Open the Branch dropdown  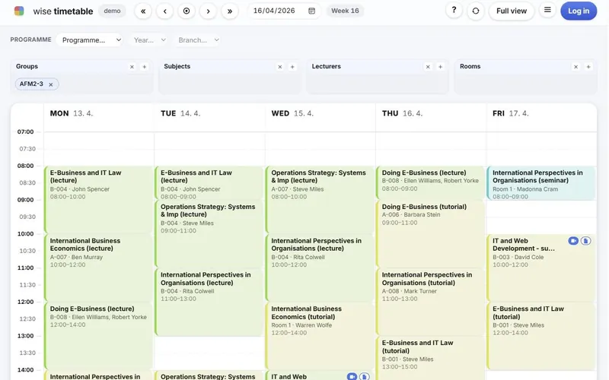[198, 40]
